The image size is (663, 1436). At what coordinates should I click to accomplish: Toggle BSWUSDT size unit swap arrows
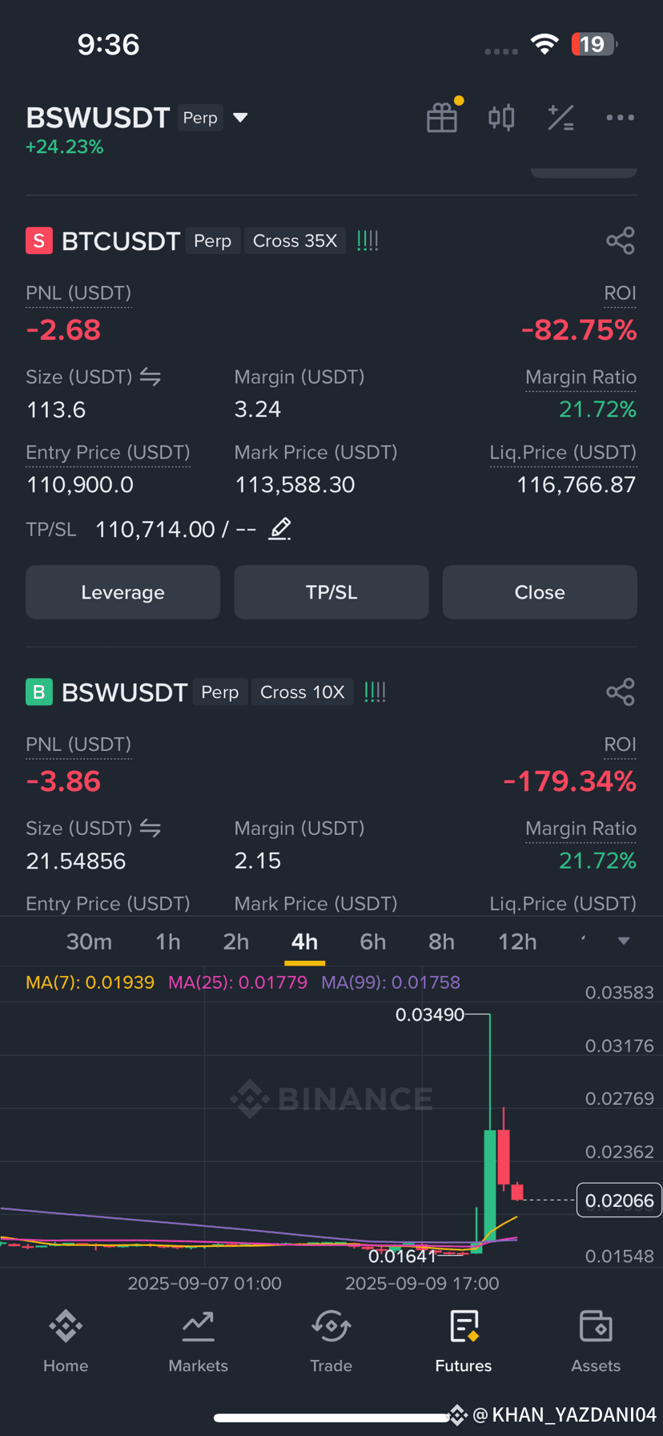(151, 828)
